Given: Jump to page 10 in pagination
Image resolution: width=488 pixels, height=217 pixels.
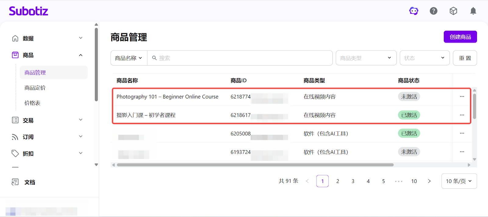Looking at the screenshot, I should 414,181.
